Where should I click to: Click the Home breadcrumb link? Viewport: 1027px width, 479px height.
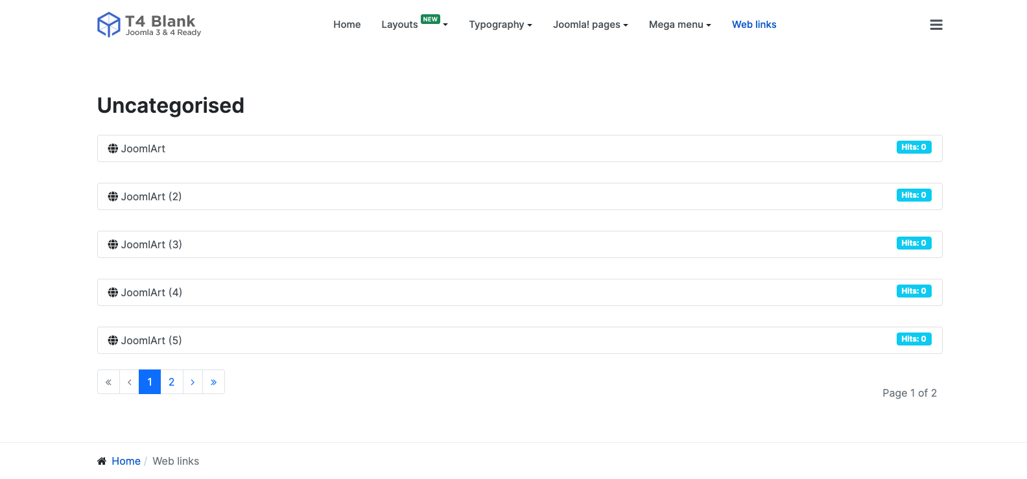(126, 461)
